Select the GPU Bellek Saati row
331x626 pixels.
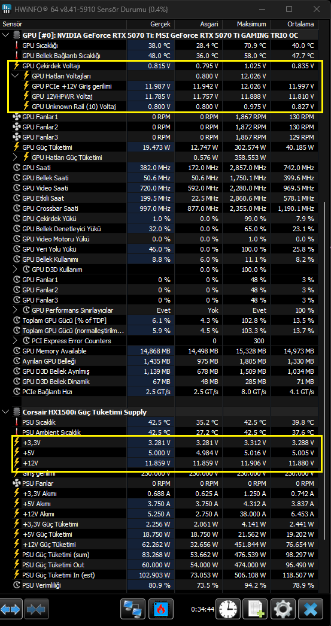tap(159, 178)
